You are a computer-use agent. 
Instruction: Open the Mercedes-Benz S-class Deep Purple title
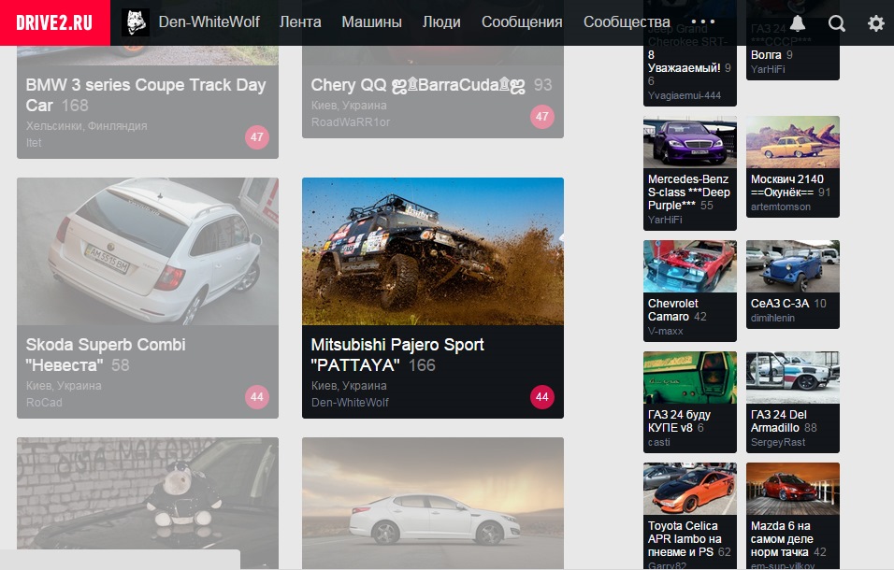(x=689, y=192)
